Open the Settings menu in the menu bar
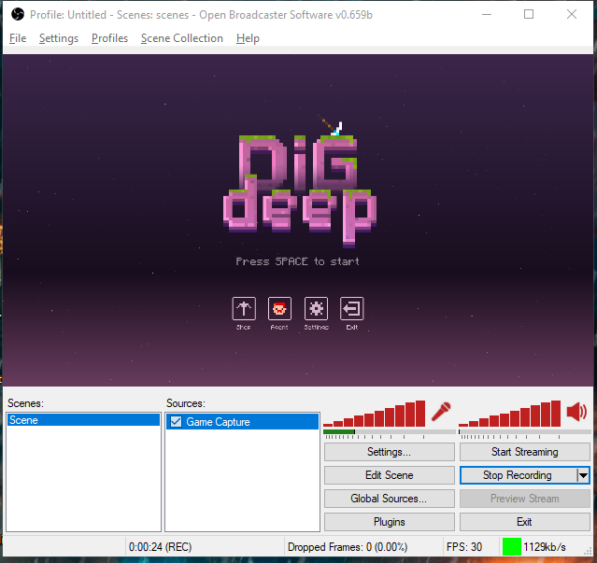 (x=59, y=38)
